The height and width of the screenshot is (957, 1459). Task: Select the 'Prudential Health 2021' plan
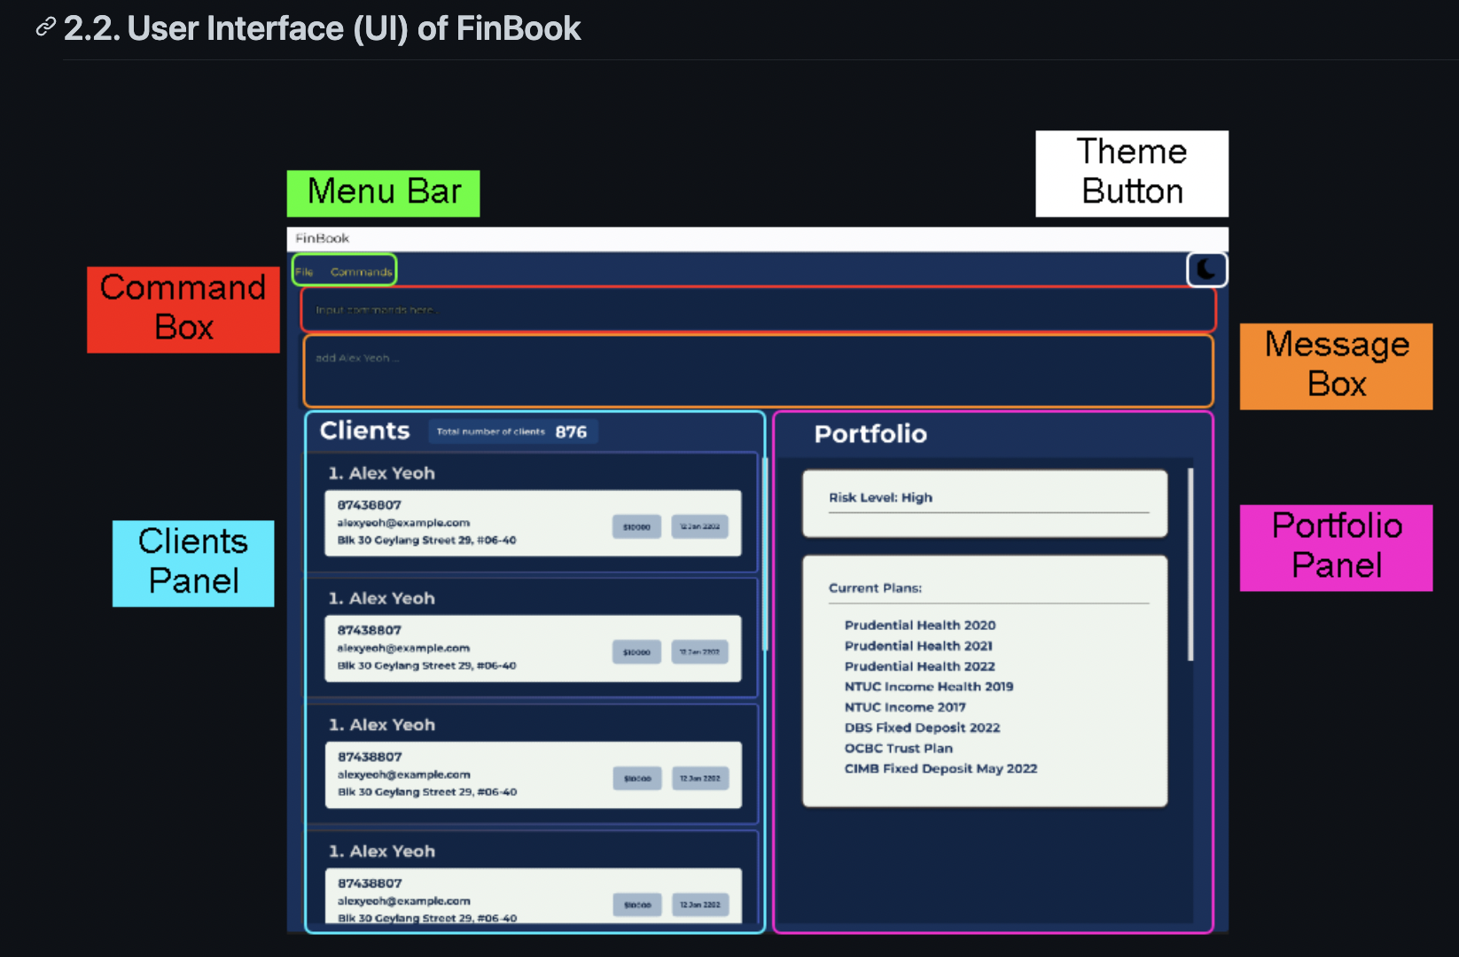click(x=918, y=646)
